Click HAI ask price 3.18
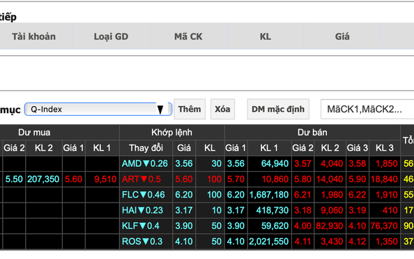 pyautogui.click(x=303, y=210)
